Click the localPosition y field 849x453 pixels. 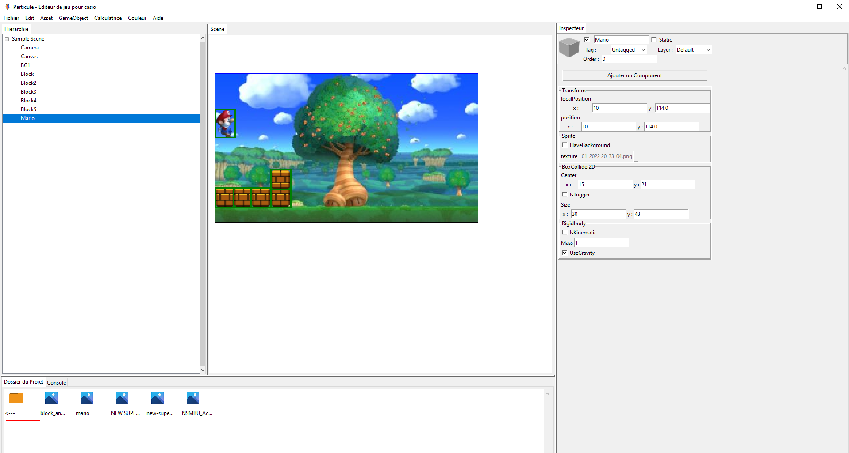click(x=682, y=108)
